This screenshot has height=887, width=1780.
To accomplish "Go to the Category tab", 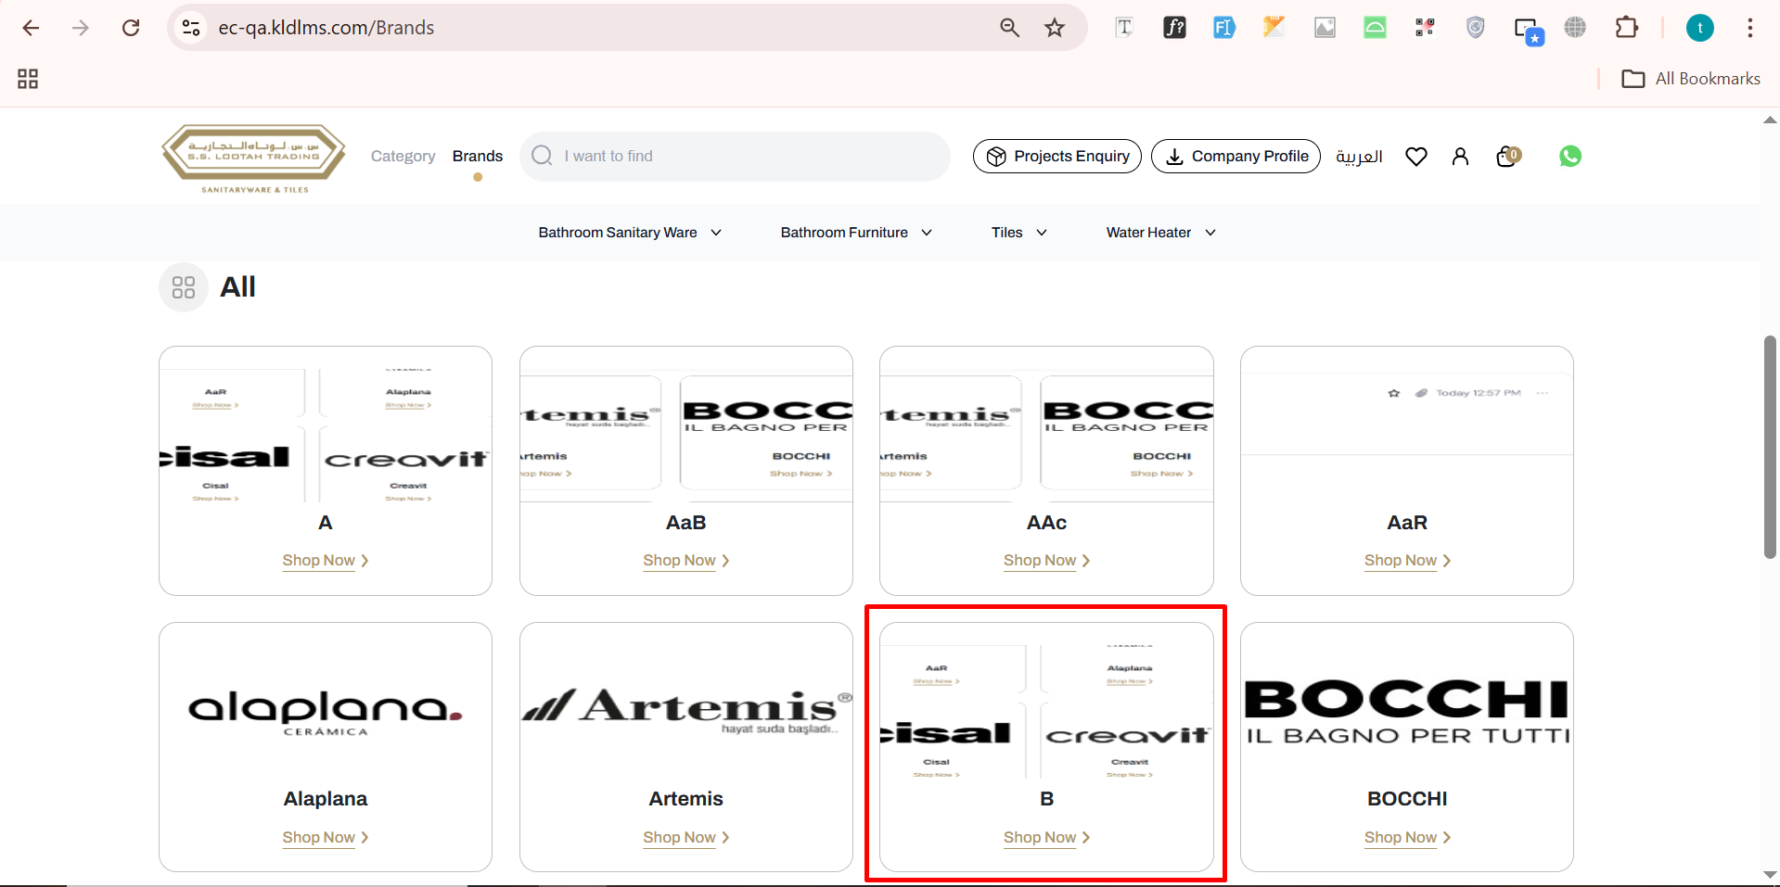I will click(403, 157).
